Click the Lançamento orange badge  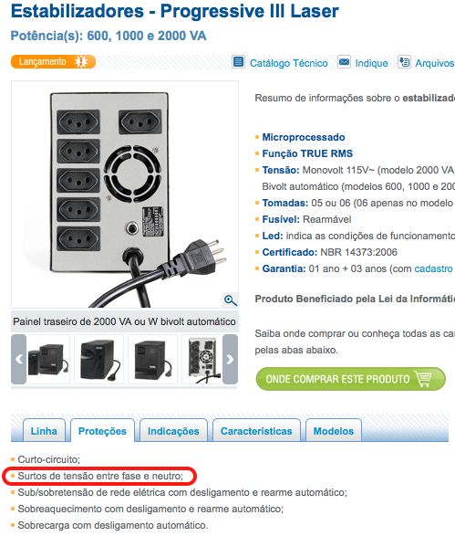click(x=53, y=61)
